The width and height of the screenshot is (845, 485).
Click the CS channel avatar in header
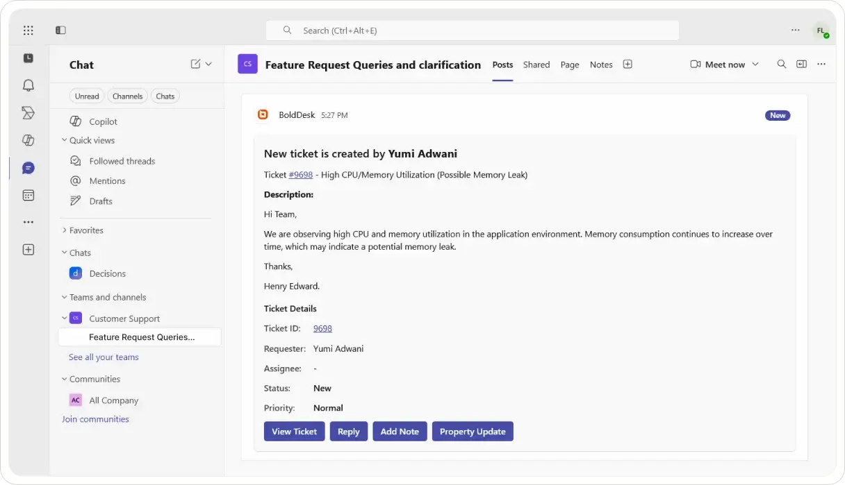click(x=247, y=64)
